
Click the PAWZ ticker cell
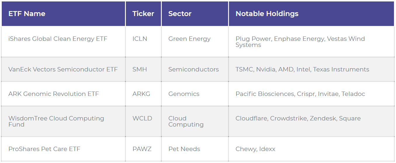[x=142, y=149]
